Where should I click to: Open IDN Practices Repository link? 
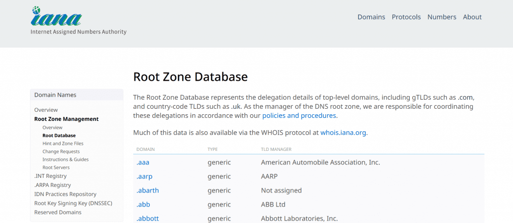tap(66, 194)
